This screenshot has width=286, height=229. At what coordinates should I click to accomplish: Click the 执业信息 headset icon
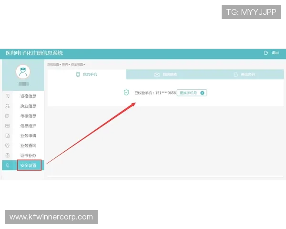click(x=8, y=106)
